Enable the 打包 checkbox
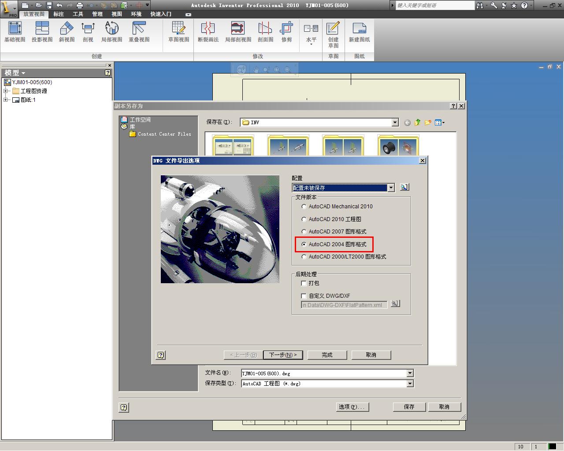 (304, 283)
